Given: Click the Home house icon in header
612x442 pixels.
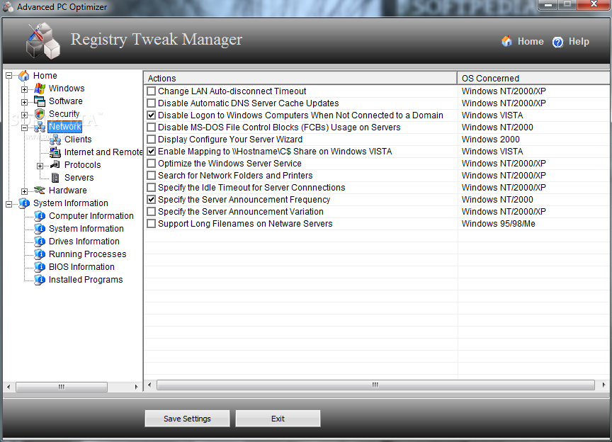Looking at the screenshot, I should pos(506,41).
